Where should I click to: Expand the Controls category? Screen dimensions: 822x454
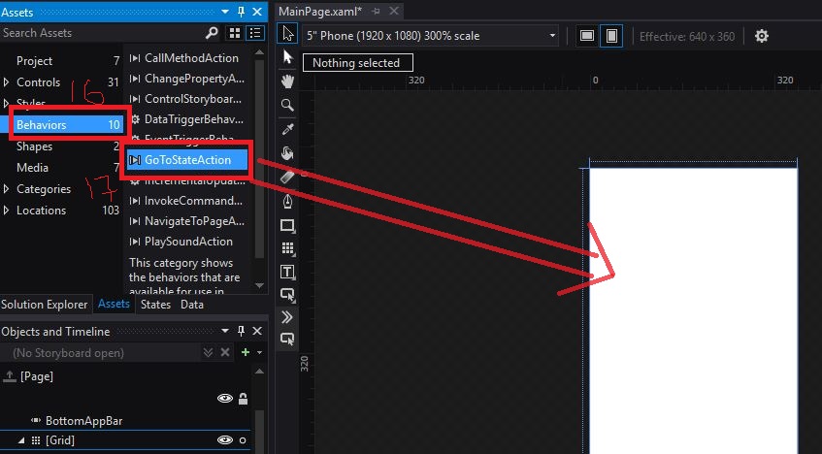point(6,82)
